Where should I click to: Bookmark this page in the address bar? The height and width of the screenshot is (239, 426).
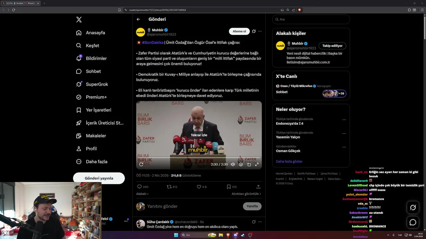pos(119,10)
